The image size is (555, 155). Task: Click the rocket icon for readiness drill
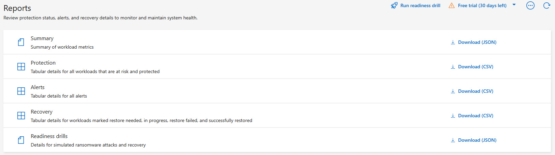pos(394,5)
